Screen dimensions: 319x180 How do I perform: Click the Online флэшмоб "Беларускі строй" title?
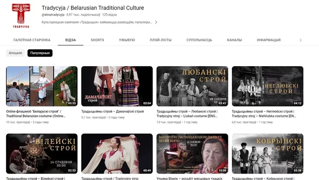[x=36, y=113]
